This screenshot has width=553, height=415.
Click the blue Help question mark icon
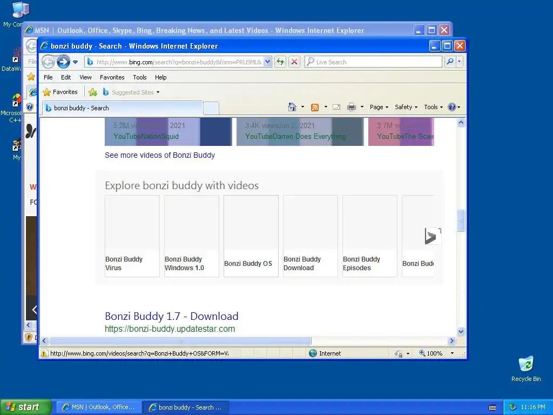452,107
